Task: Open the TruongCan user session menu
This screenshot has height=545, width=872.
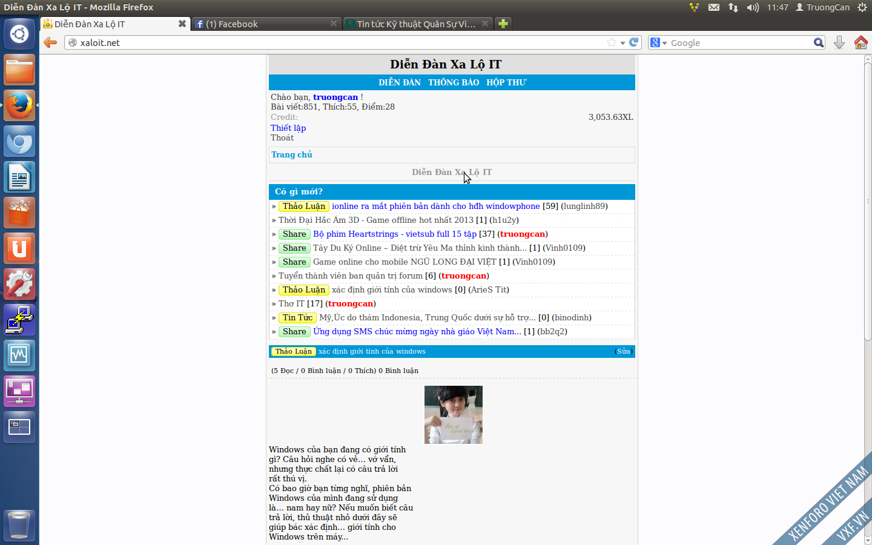Action: tap(822, 7)
